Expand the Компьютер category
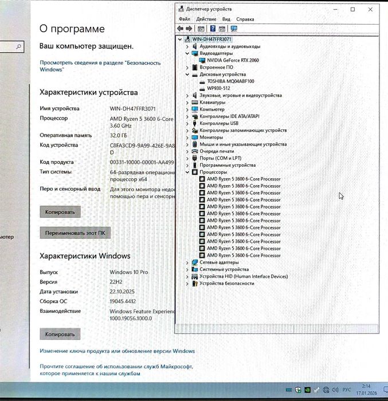388x401 pixels. tap(187, 109)
